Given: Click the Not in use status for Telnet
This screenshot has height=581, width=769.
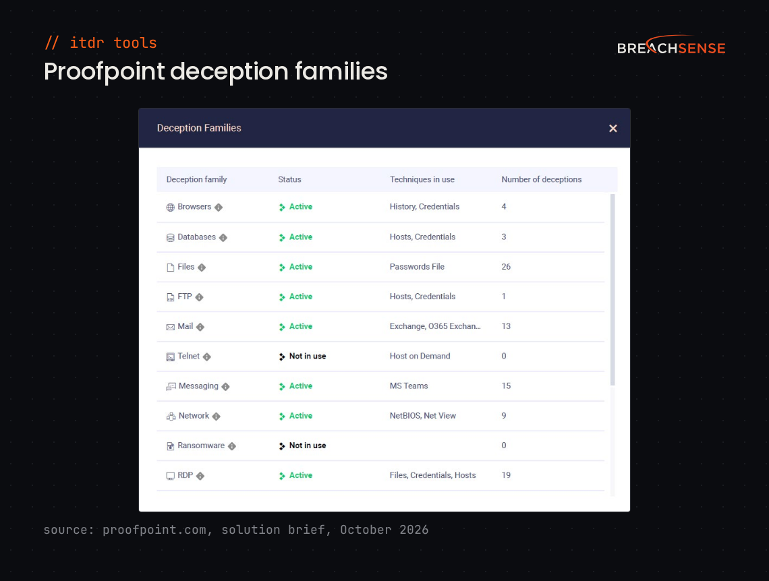Looking at the screenshot, I should coord(308,357).
